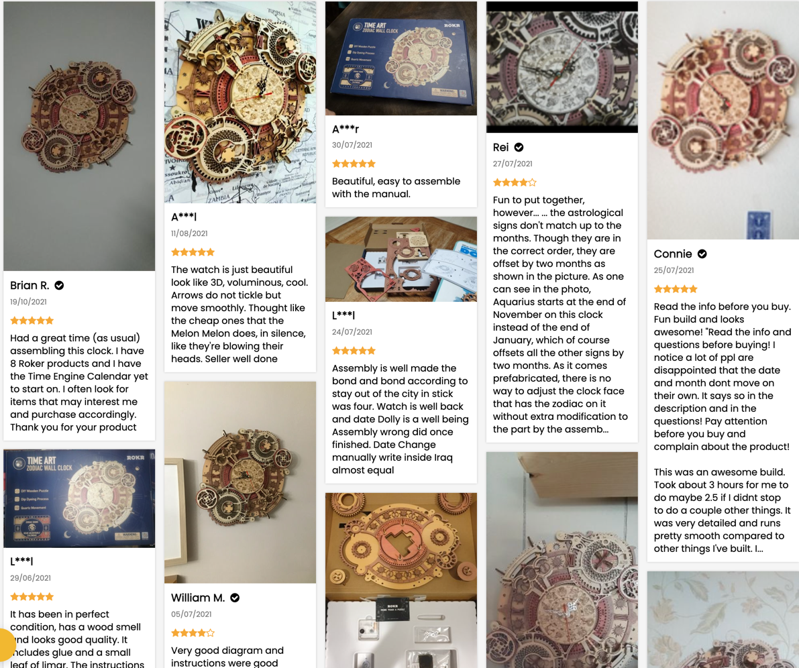Image resolution: width=799 pixels, height=668 pixels.
Task: Click reviewer name Brian R.
Action: pos(30,286)
